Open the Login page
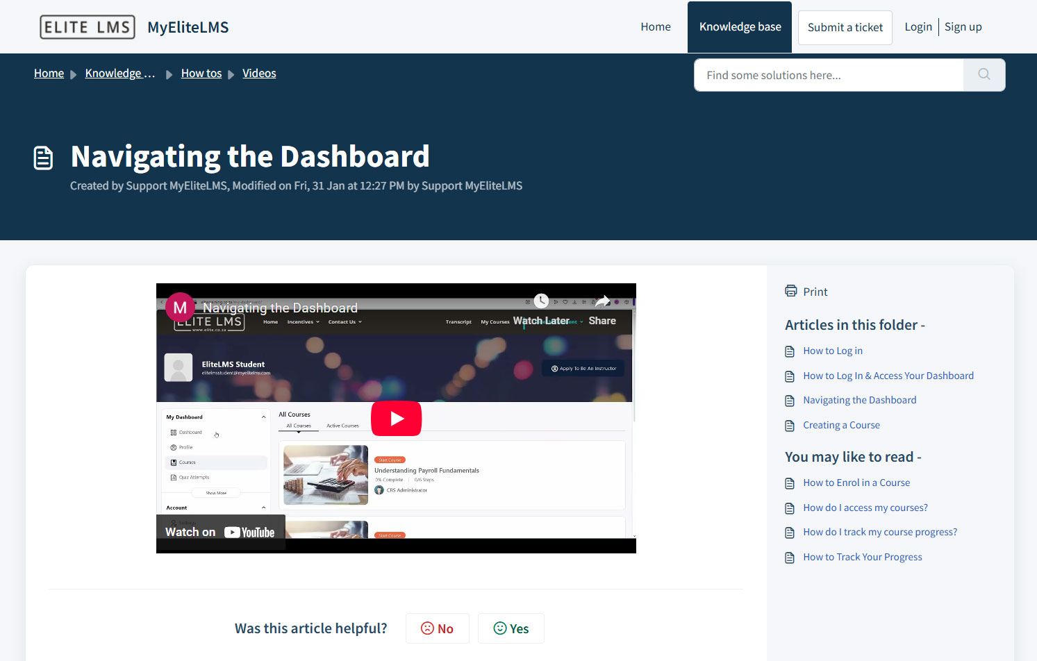The image size is (1037, 661). pyautogui.click(x=918, y=27)
